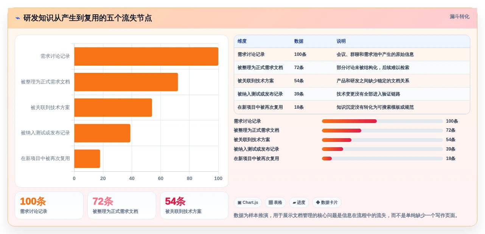Click chart x-axis label 20
This screenshot has width=485, height=234.
[x=103, y=179]
